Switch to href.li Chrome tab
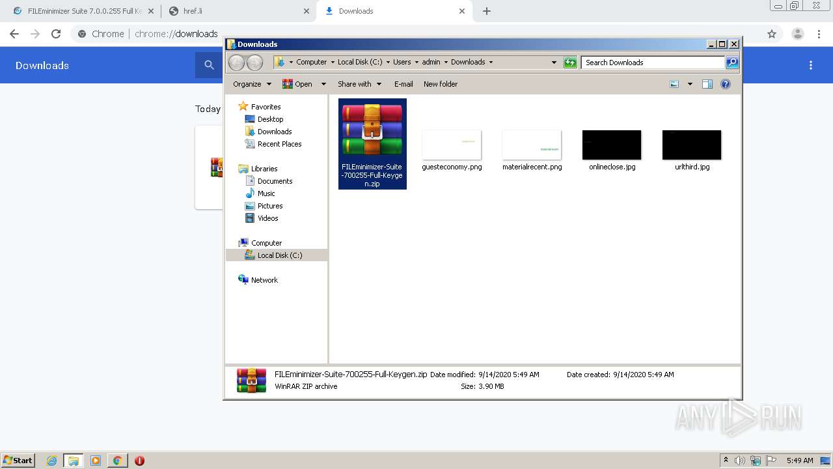The image size is (833, 469). tap(239, 11)
